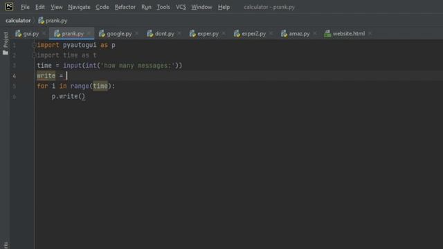Viewport: 443px width, 249px height.
Task: Click on 'import pyautogui as p' line
Action: [x=76, y=45]
